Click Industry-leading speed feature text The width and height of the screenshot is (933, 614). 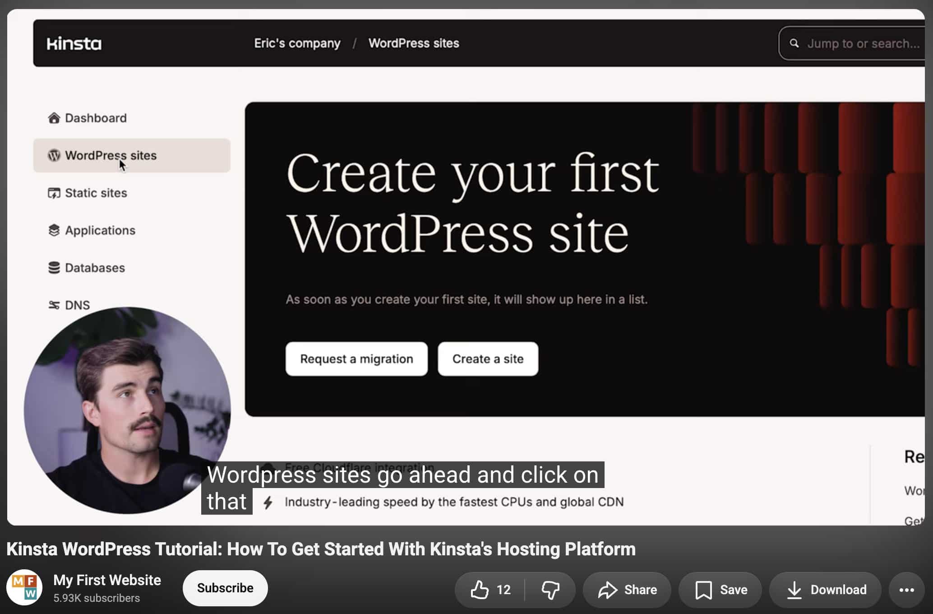[x=454, y=502]
